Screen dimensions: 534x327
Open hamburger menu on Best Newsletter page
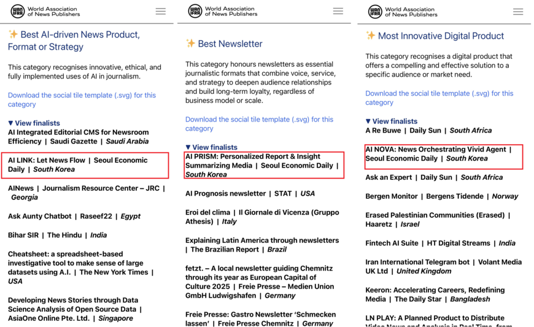(x=338, y=11)
